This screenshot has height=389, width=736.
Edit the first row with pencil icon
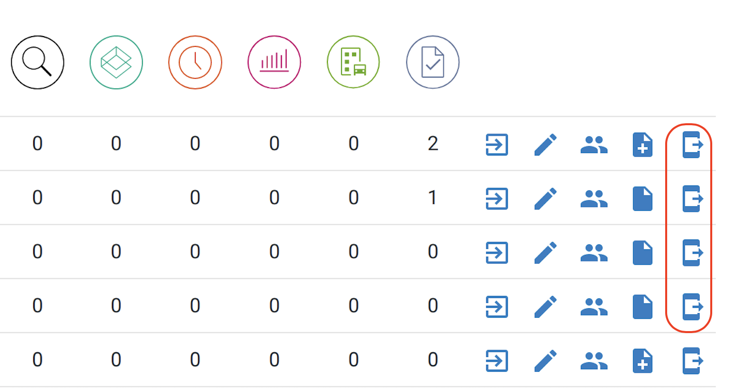point(545,145)
